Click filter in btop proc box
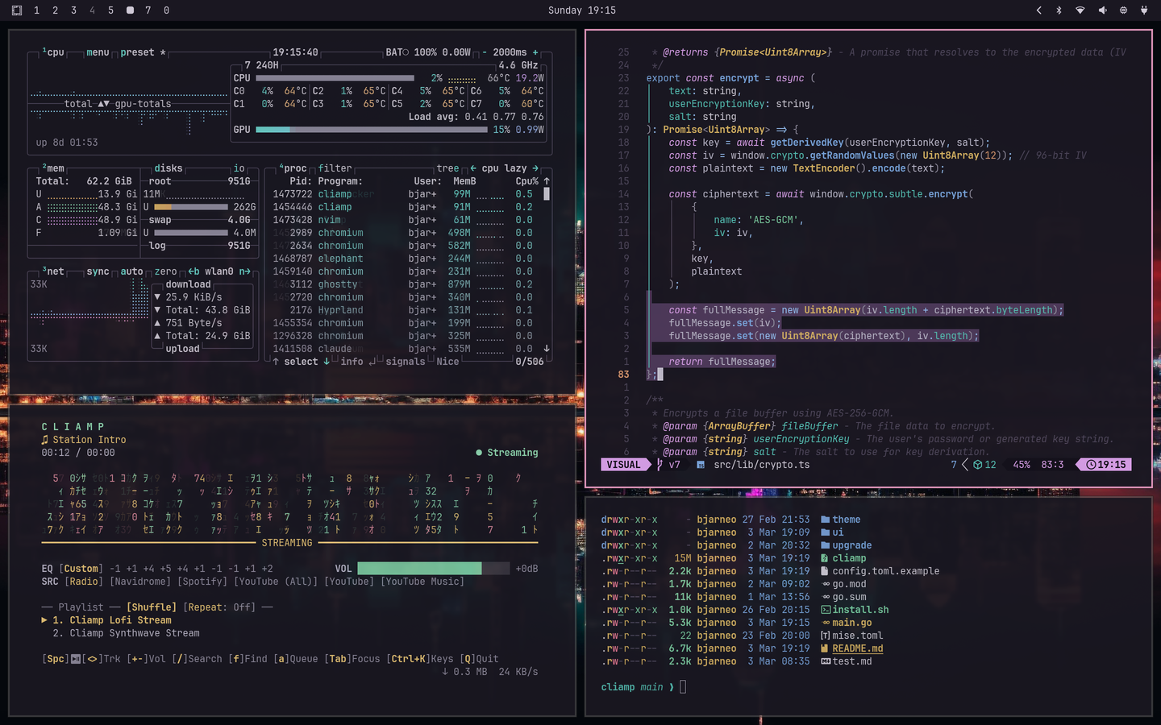Screen dimensions: 1161x725 pos(335,168)
